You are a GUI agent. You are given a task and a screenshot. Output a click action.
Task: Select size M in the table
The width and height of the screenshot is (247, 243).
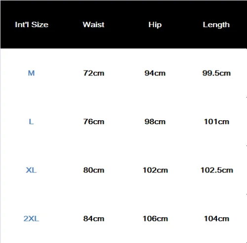[31, 73]
